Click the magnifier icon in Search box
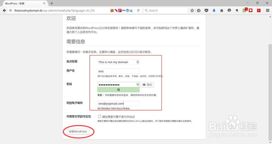272x144 pixels. [x=146, y=10]
